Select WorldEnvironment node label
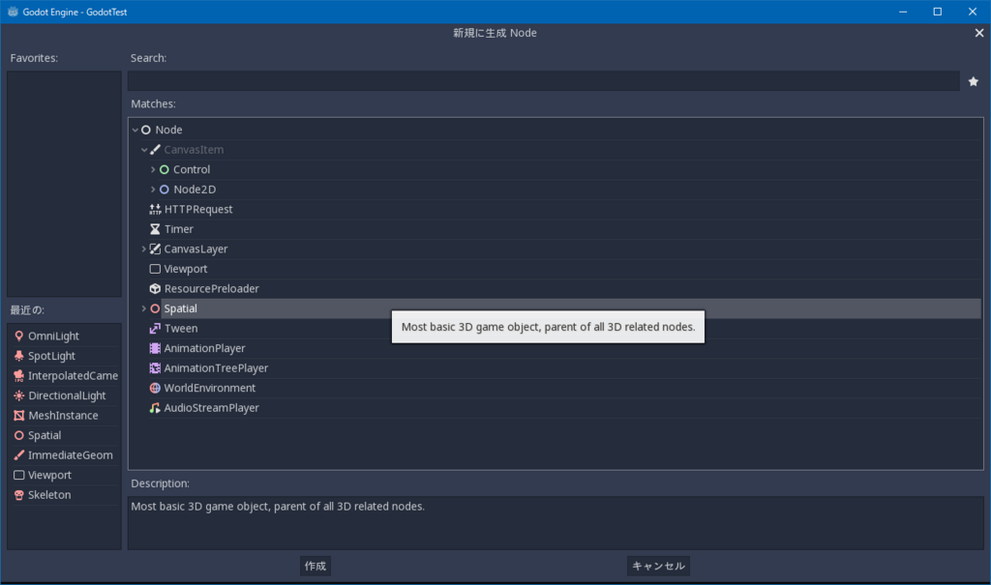 click(x=210, y=388)
